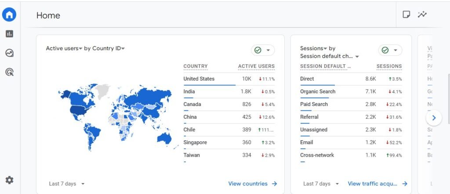The image size is (450, 194).
Task: Click the page vertical scrollbar
Action: (x=449, y=99)
